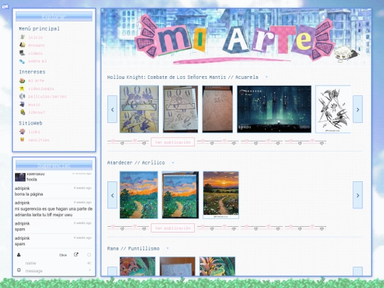The width and height of the screenshot is (384, 288).
Task: Click the flower icon beside mi arte
Action: coord(22,80)
